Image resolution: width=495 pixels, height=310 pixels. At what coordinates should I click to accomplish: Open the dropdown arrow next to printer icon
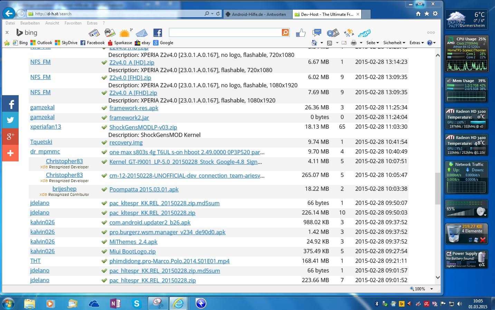pyautogui.click(x=361, y=43)
